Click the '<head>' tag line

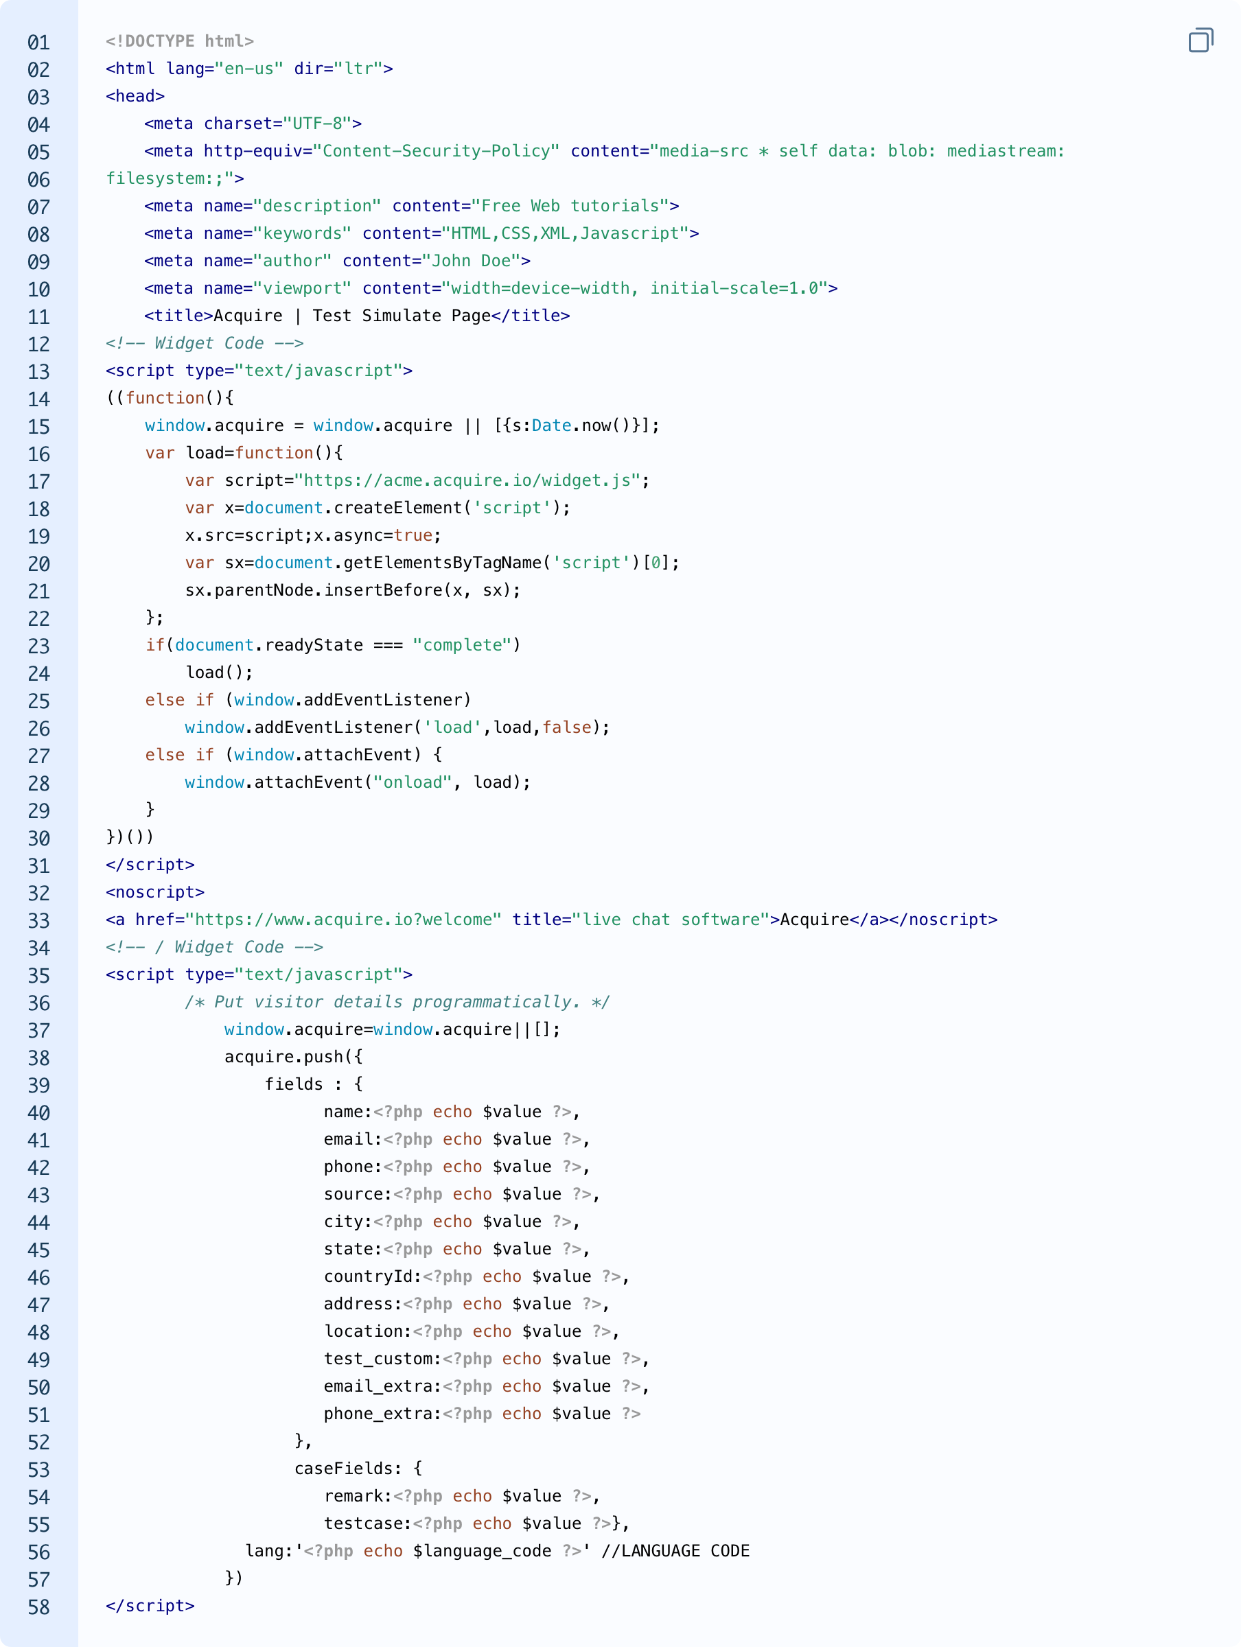pos(135,96)
